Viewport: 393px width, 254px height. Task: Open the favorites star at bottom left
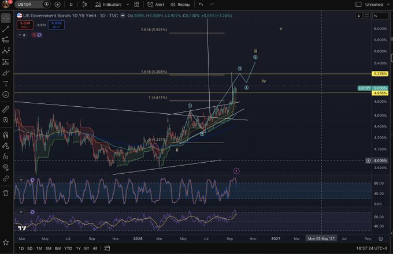point(6,242)
